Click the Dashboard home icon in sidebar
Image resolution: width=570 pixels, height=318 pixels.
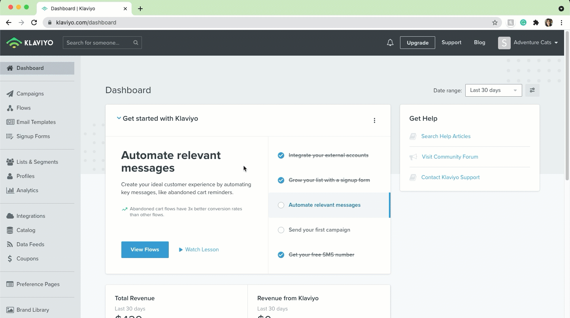tap(10, 68)
